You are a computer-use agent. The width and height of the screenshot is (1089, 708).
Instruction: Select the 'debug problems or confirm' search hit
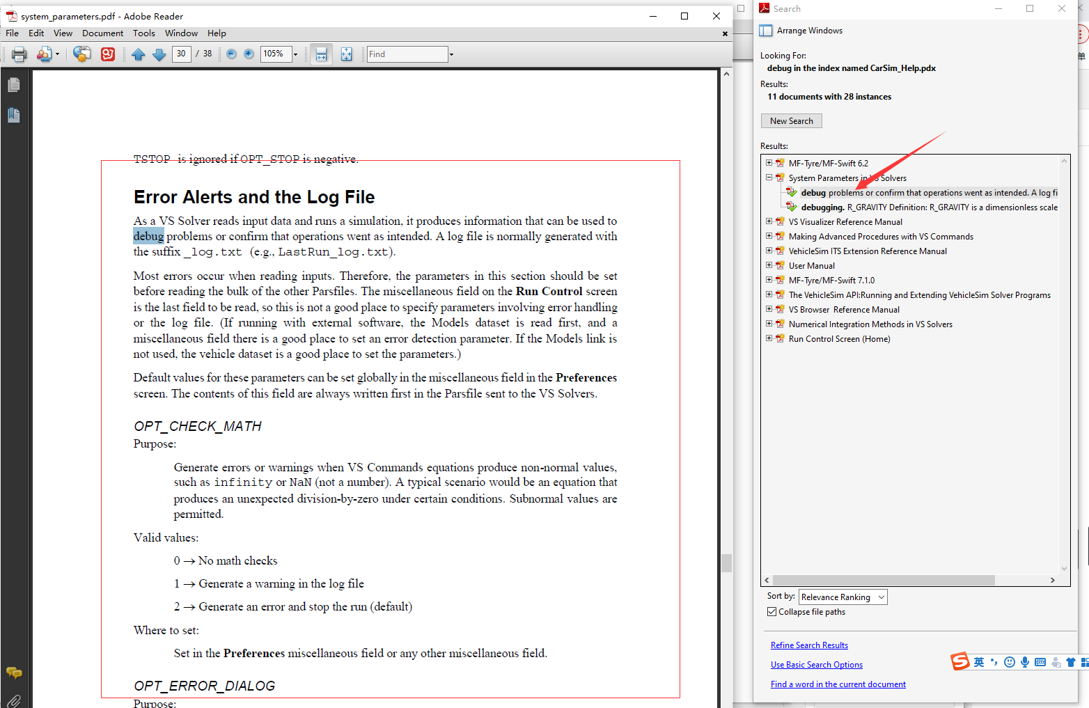[x=929, y=193]
